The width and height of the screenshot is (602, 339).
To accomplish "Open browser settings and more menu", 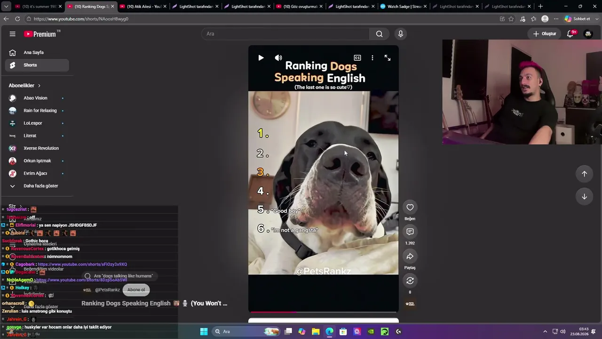I will tap(556, 19).
